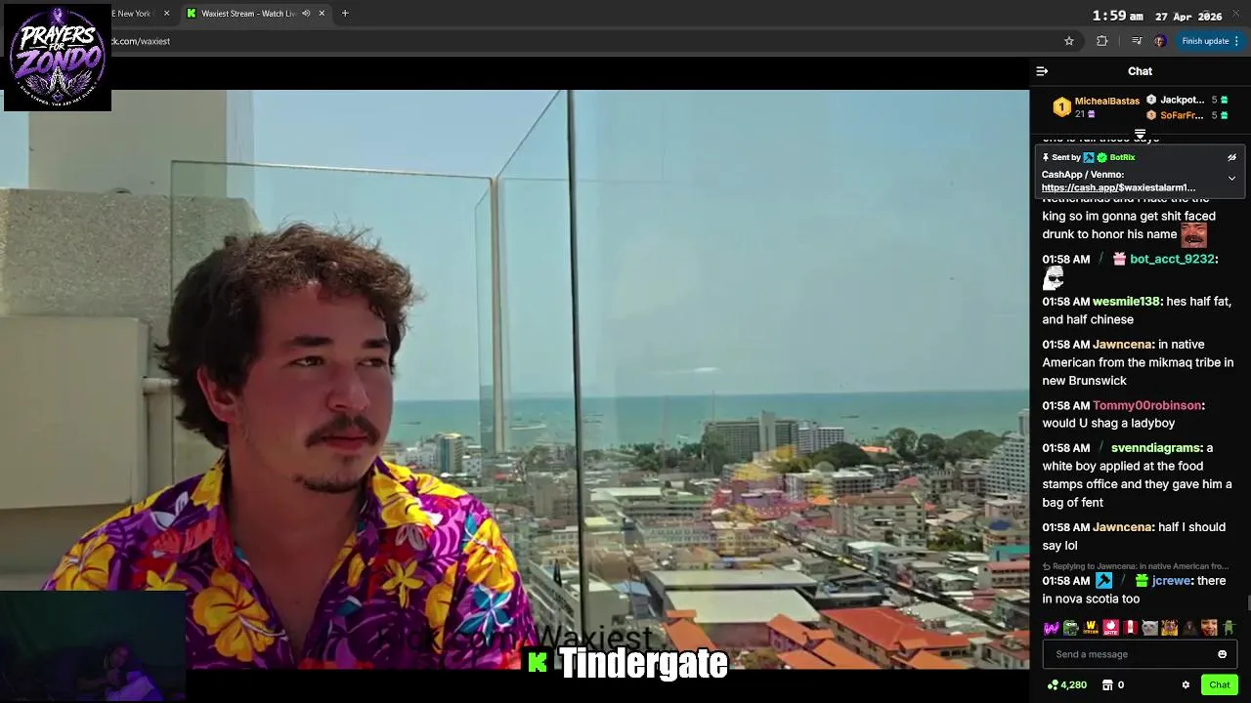Open the browser extensions puzzle icon
The image size is (1251, 703).
[x=1102, y=41]
